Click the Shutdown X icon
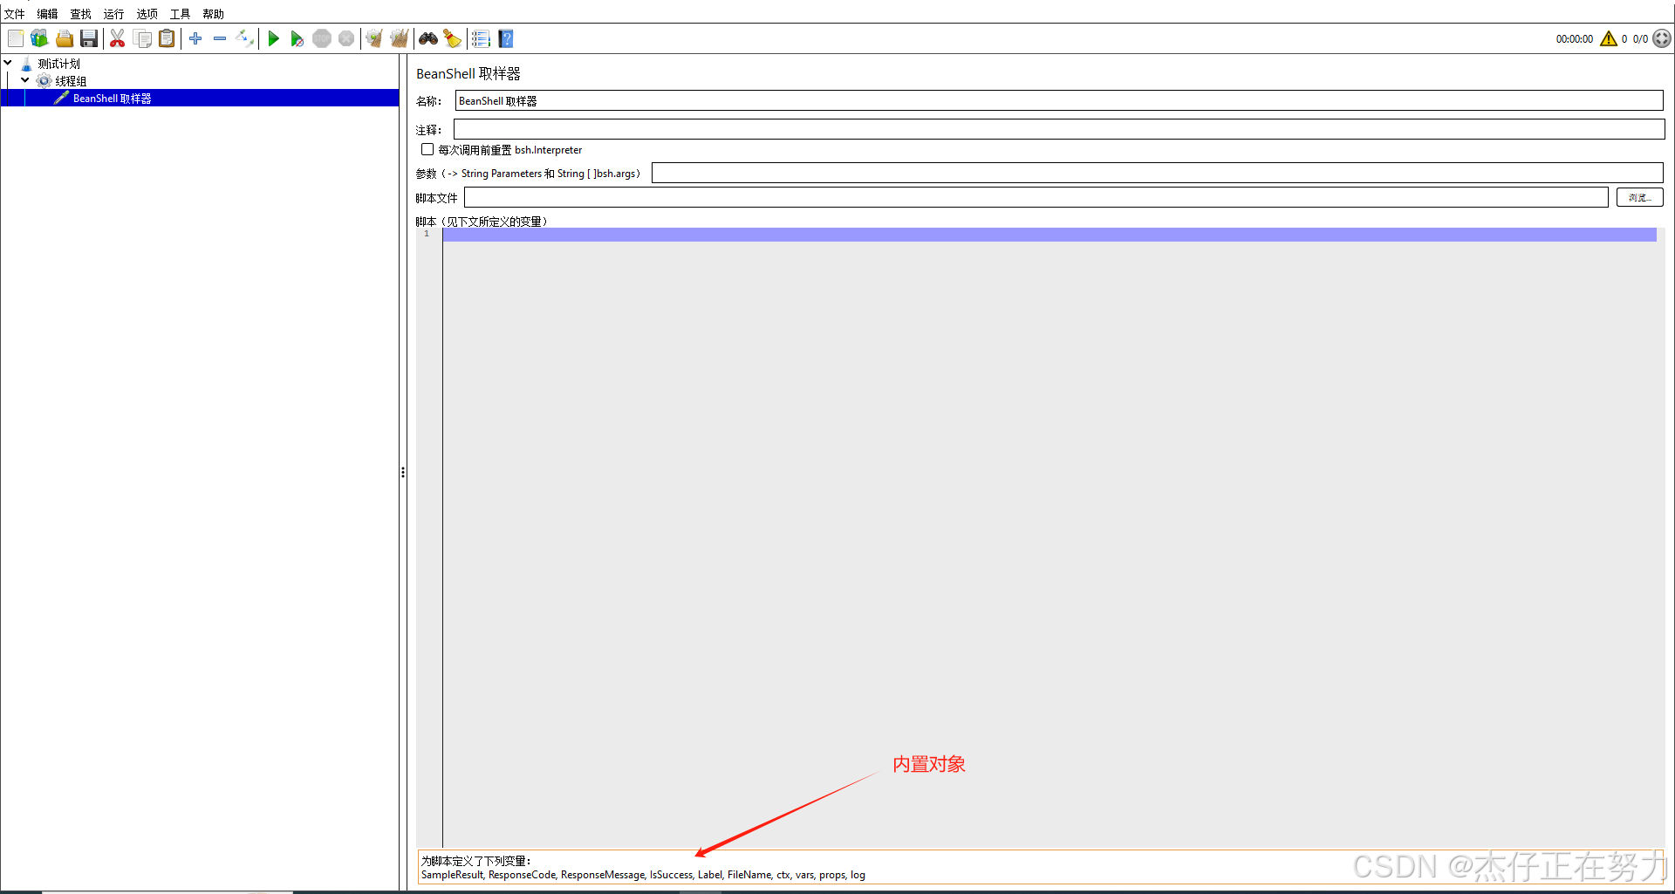 [346, 38]
